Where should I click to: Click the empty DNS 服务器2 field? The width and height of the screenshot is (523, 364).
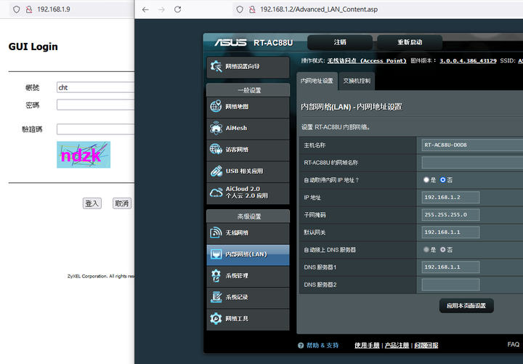point(450,285)
